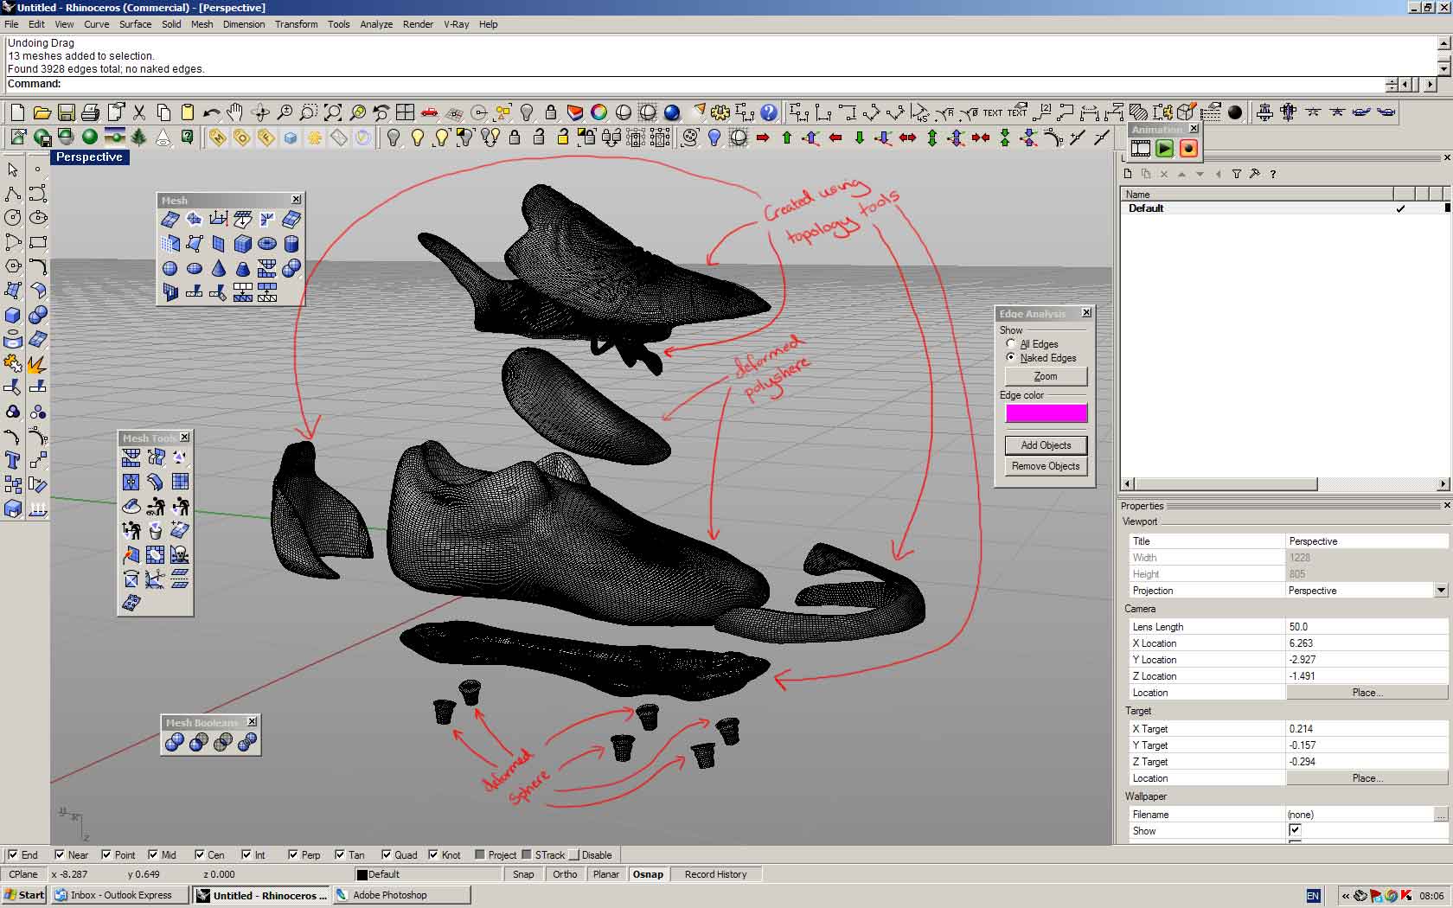Click the Mesh Cone icon in Mesh toolbar

pyautogui.click(x=219, y=268)
